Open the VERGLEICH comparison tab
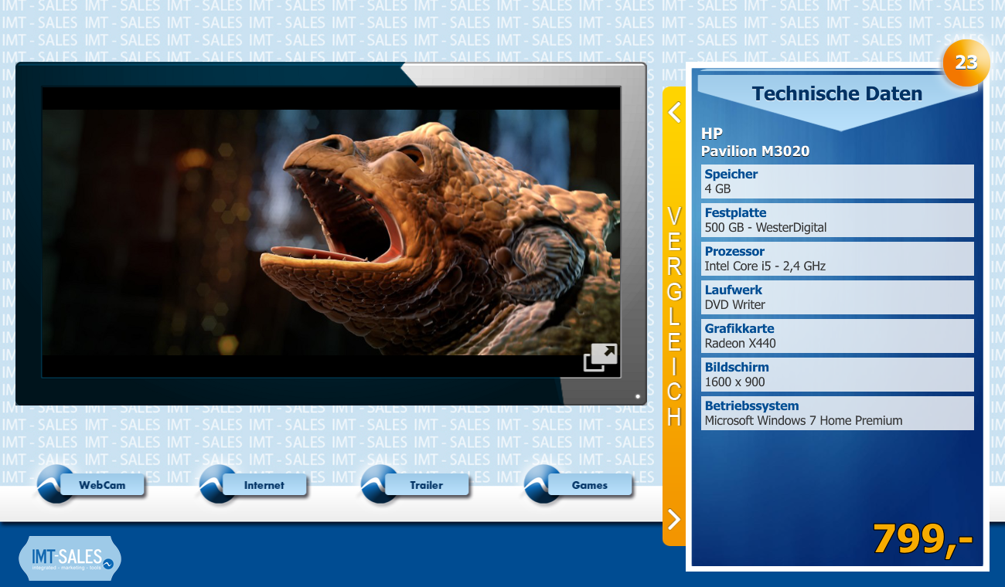The height and width of the screenshot is (587, 1005). point(674,316)
